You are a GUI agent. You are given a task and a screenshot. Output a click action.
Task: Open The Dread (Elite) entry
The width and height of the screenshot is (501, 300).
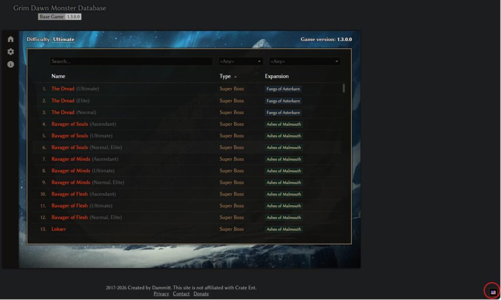click(70, 101)
